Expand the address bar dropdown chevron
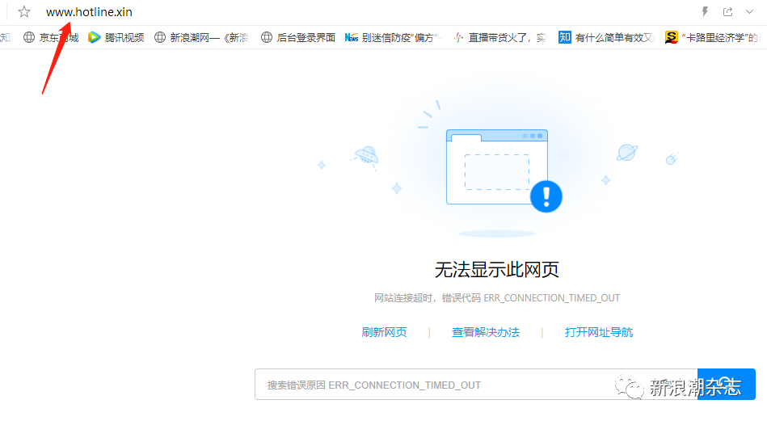 click(749, 12)
